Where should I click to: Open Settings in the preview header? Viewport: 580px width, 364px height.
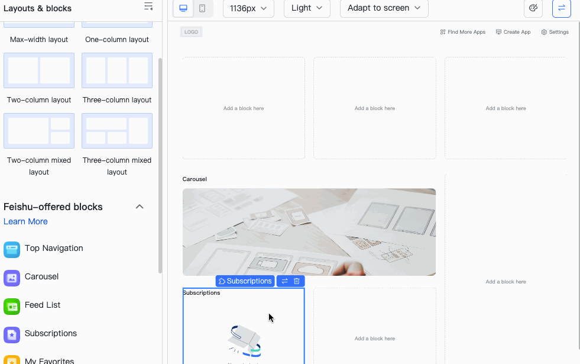[x=555, y=32]
